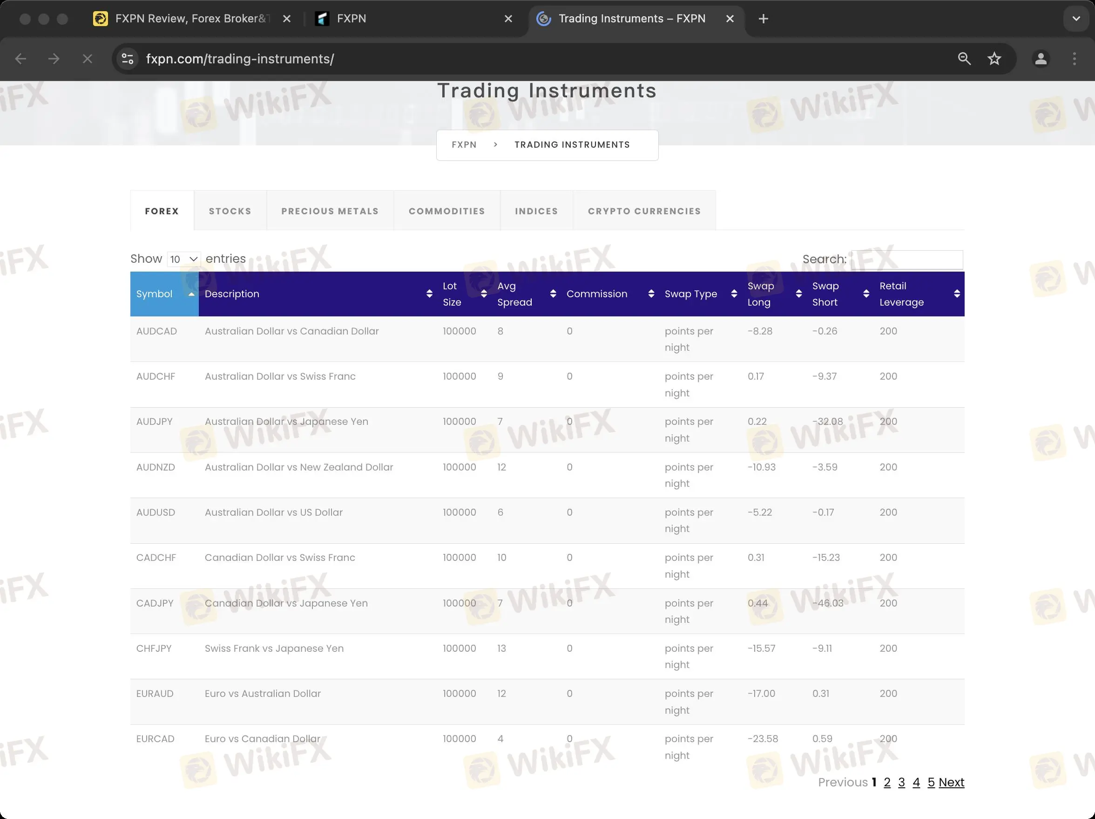Click the Description sort icon
This screenshot has width=1095, height=819.
[x=429, y=293]
